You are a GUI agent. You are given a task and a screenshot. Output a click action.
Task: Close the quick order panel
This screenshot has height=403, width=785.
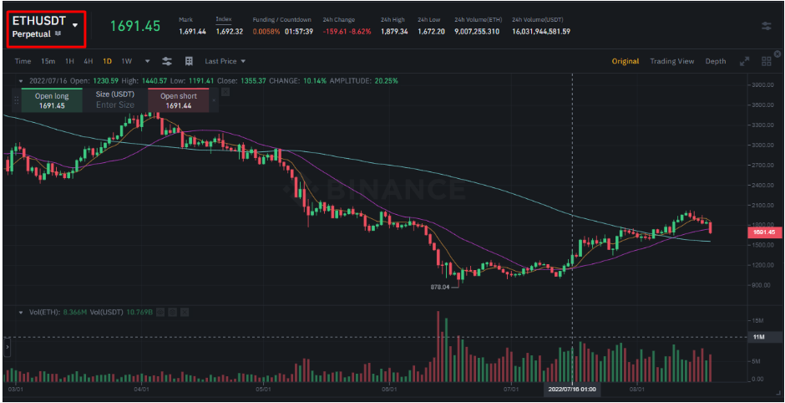point(214,100)
